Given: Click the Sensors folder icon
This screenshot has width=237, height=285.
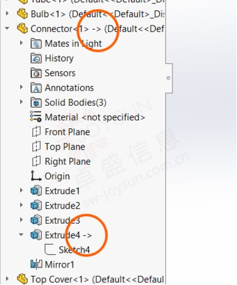Looking at the screenshot, I should coord(36,73).
